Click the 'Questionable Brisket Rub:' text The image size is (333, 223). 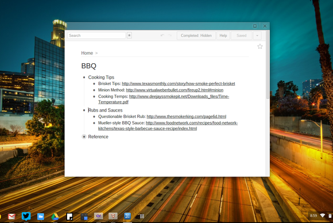[x=122, y=117]
